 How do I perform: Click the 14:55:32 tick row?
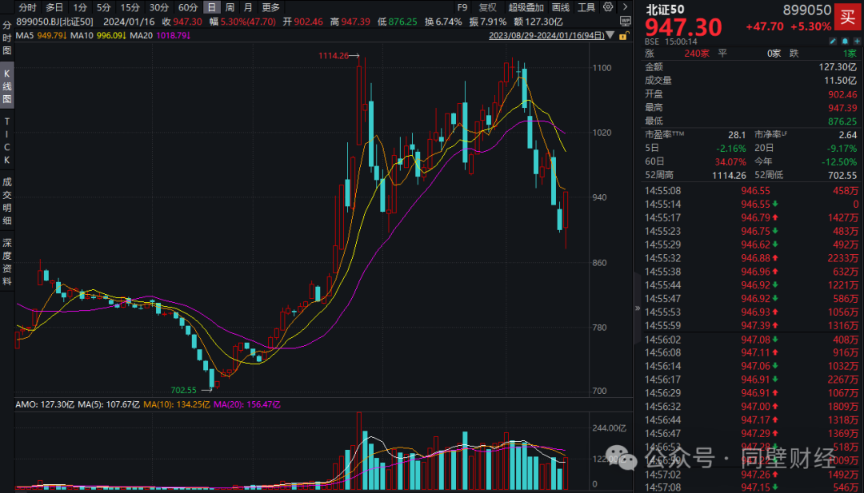pos(750,258)
